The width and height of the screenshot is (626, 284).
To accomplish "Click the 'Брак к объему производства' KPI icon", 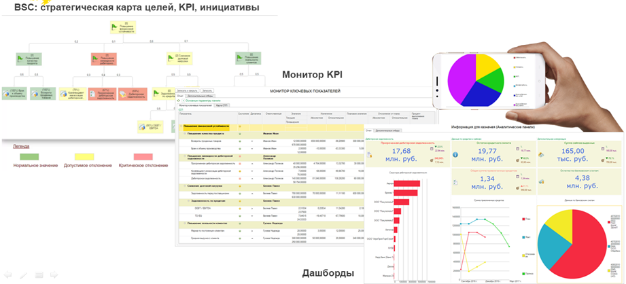I will [x=7, y=93].
